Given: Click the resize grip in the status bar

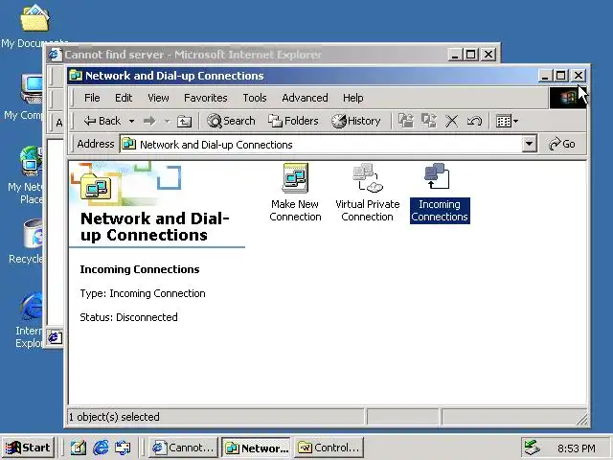Looking at the screenshot, I should point(581,420).
